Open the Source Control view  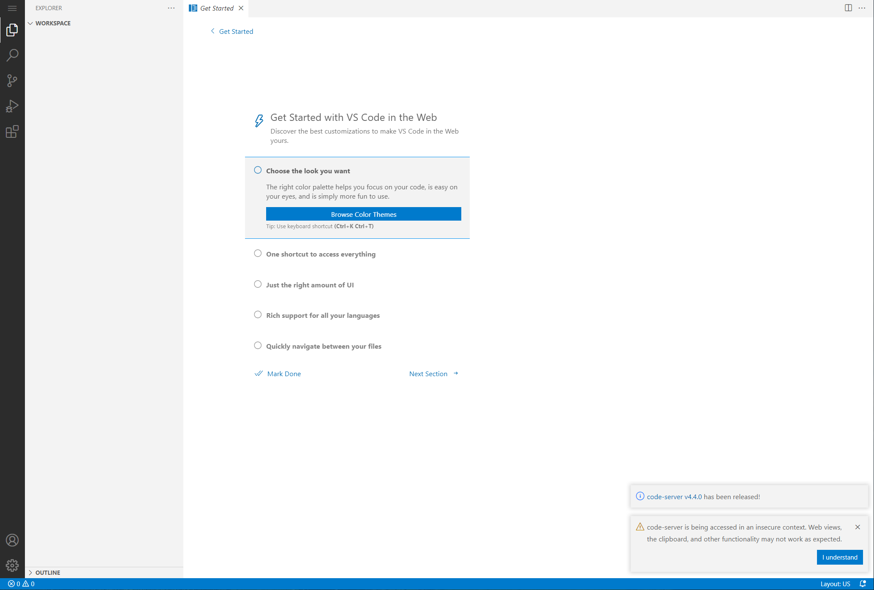[x=12, y=81]
